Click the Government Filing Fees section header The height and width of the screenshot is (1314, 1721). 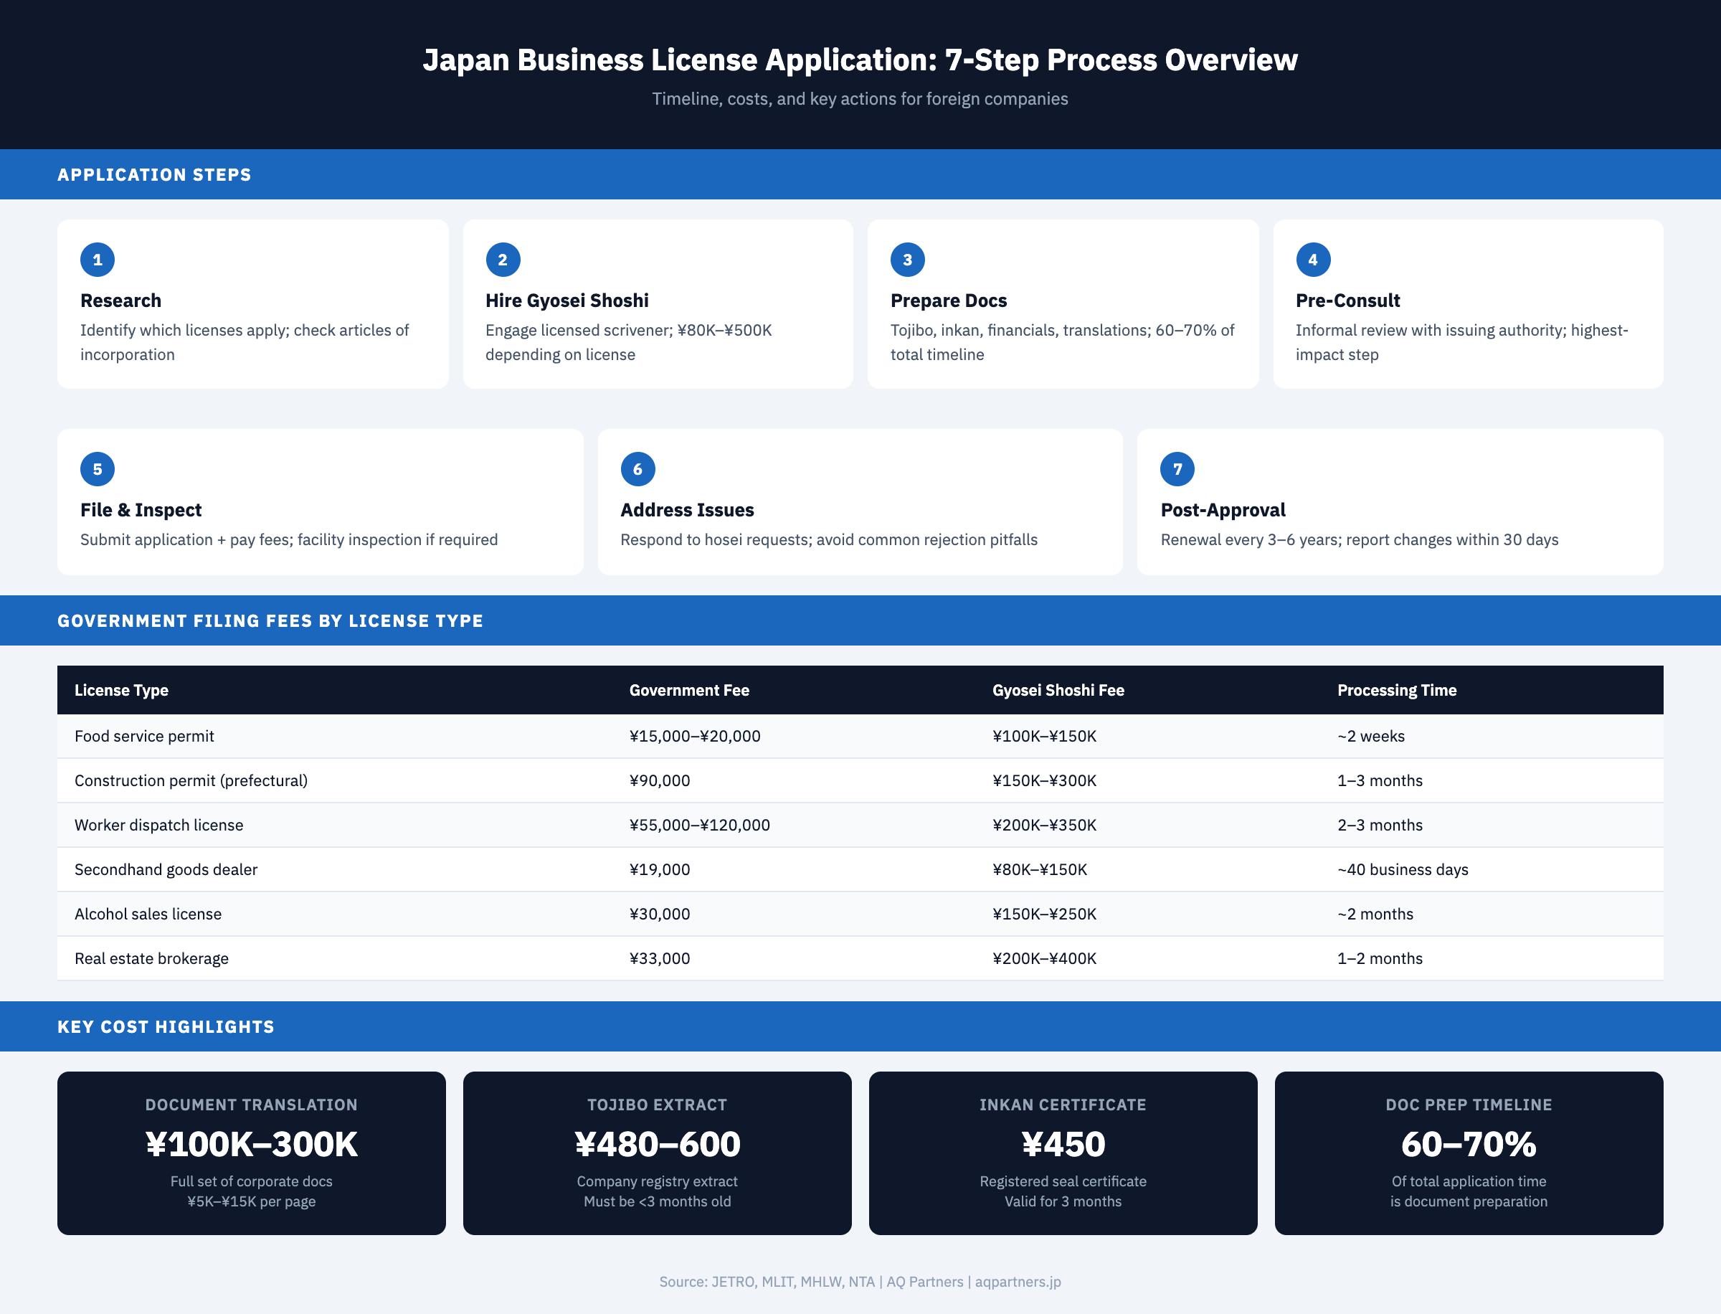click(x=270, y=620)
